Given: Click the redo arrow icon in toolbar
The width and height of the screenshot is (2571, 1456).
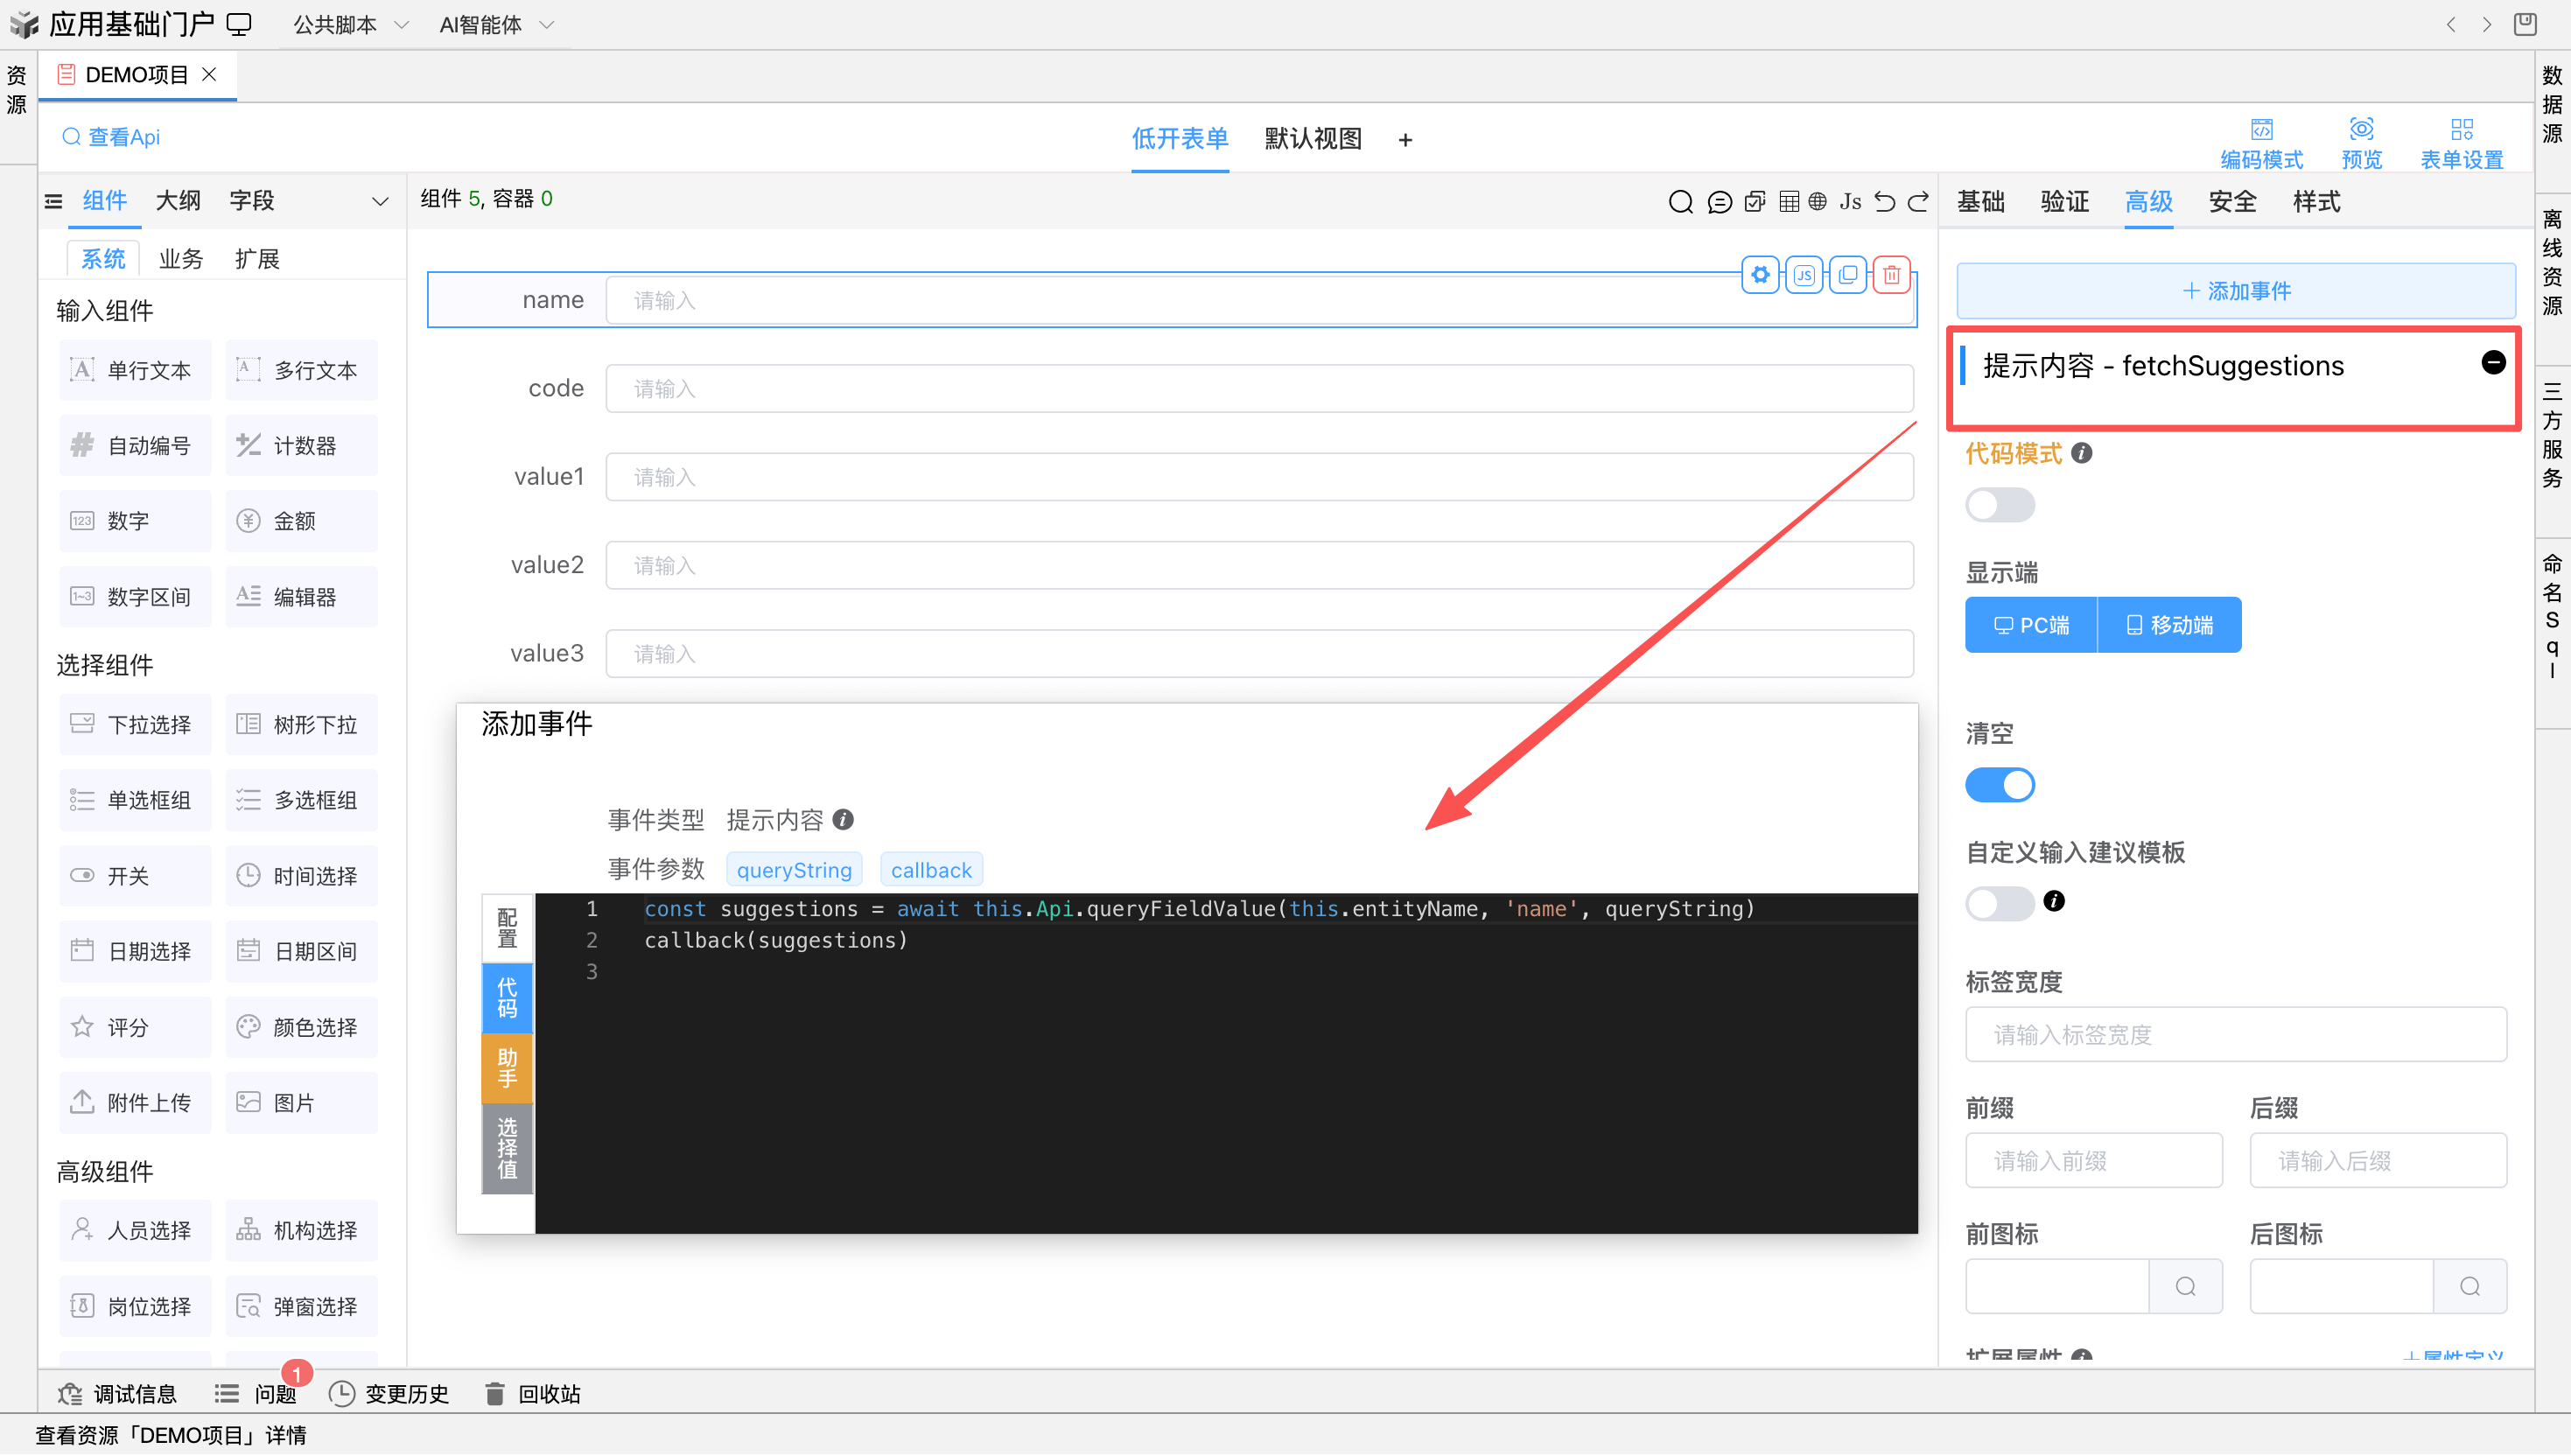Looking at the screenshot, I should tap(1918, 202).
